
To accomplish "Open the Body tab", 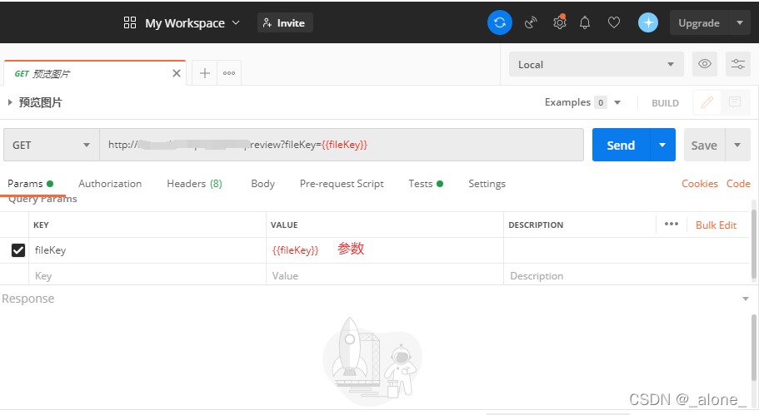I will (262, 184).
